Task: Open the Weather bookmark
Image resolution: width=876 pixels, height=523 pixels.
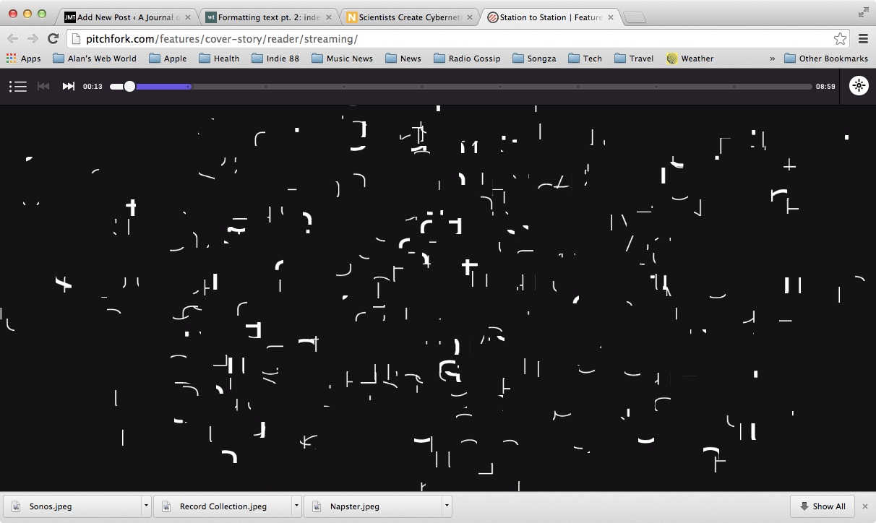Action: pos(690,59)
